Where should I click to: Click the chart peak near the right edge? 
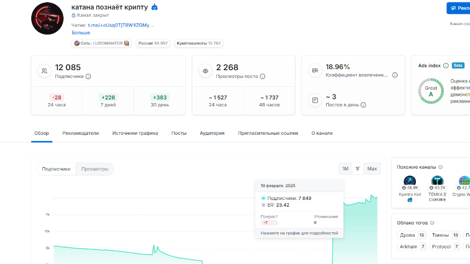click(372, 195)
